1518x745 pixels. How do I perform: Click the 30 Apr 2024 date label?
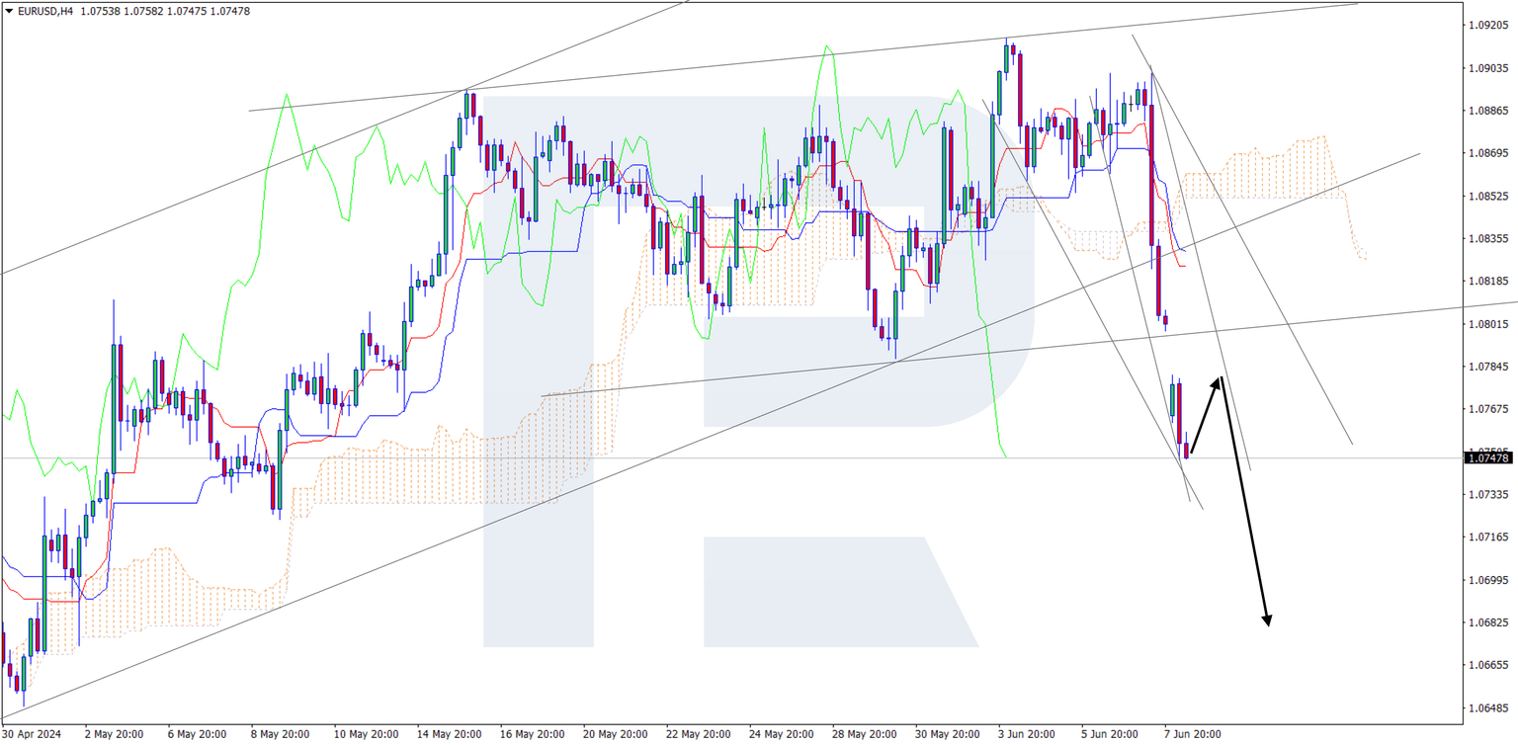[34, 734]
